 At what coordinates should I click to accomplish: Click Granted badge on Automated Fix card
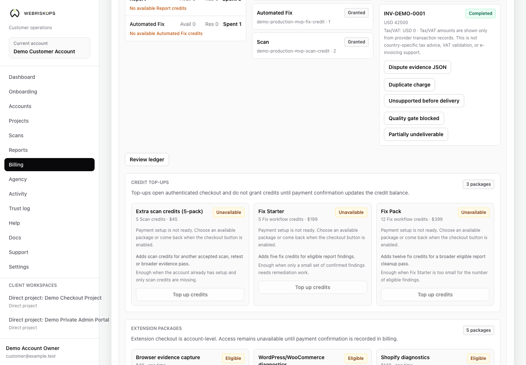[357, 13]
